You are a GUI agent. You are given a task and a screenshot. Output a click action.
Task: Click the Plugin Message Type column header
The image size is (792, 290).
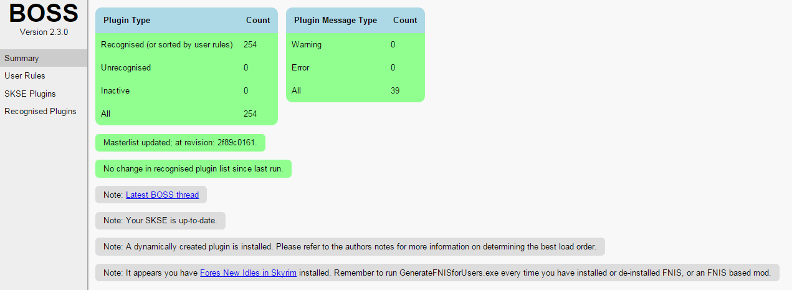335,20
